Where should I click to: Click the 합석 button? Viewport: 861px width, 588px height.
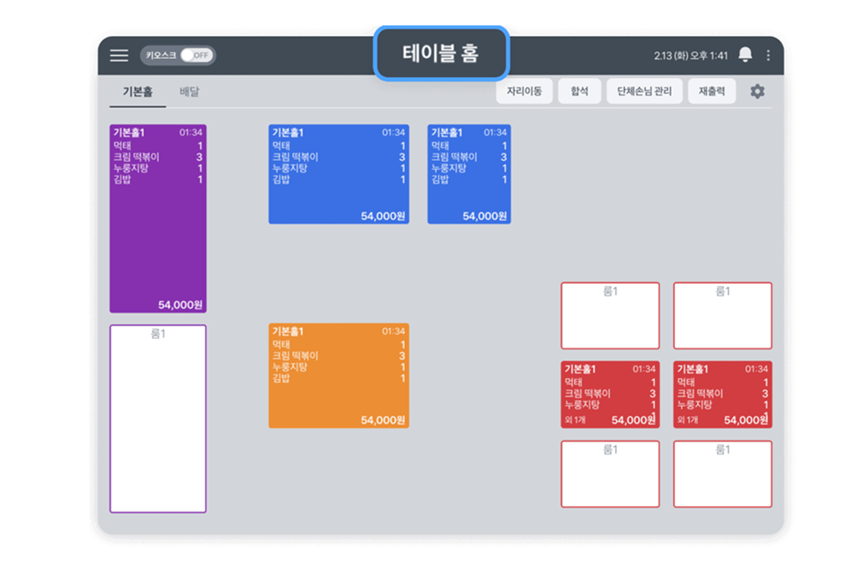coord(579,91)
